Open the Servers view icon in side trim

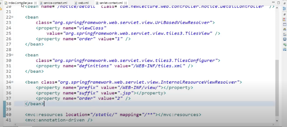[285, 29]
